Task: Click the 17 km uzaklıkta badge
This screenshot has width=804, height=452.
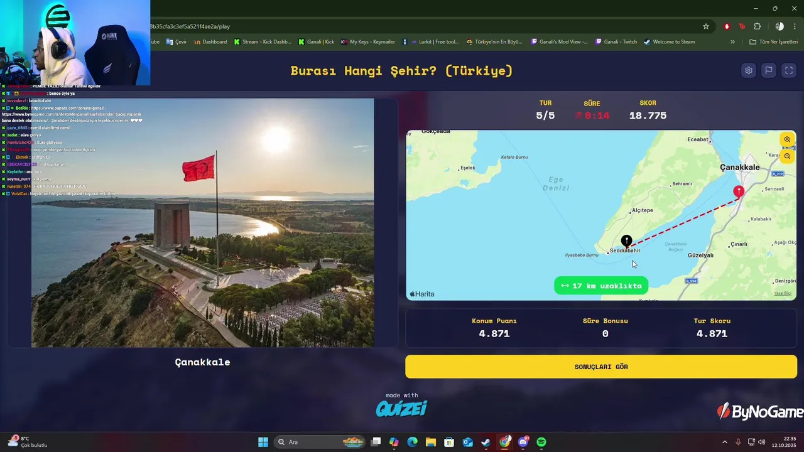Action: [601, 286]
